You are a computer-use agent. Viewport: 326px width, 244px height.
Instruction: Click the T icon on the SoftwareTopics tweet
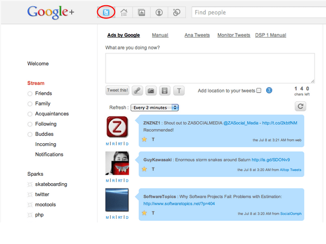pos(153,213)
